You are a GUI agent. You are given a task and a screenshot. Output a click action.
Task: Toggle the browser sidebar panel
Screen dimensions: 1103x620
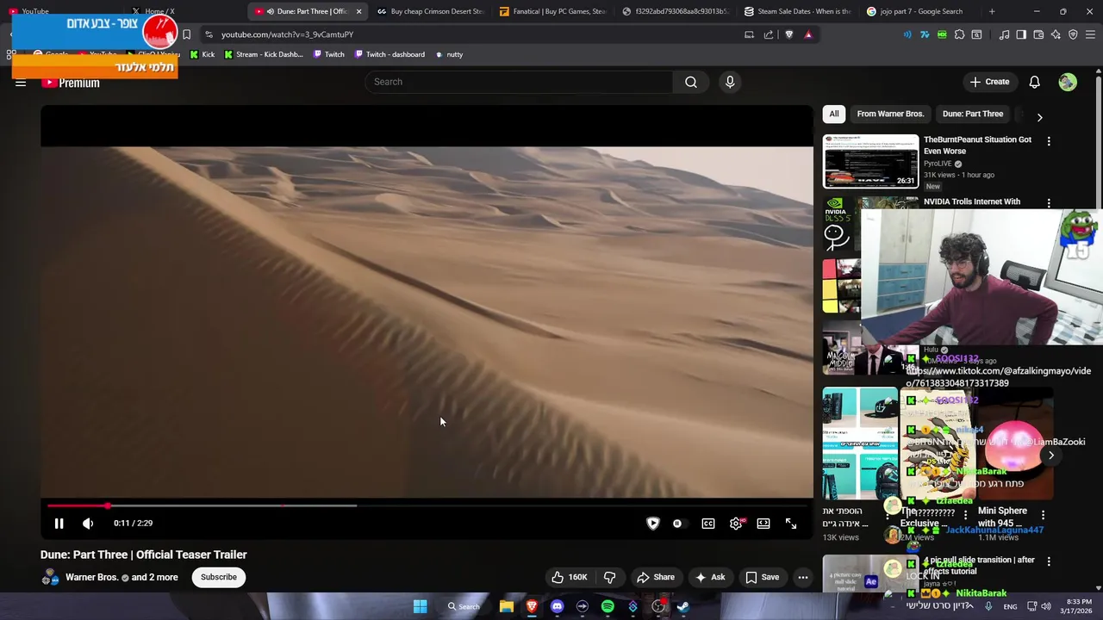coord(1021,34)
